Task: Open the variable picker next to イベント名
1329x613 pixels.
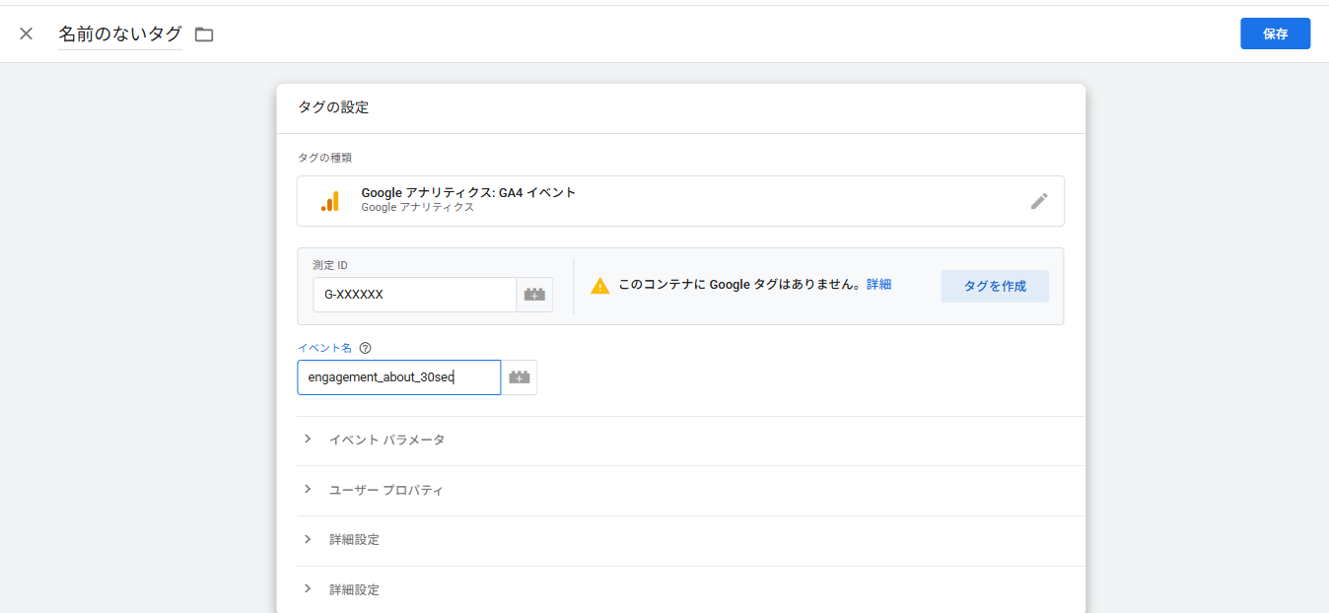Action: 520,377
